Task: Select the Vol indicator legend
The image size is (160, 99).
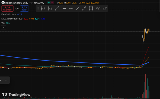Action: 3,23
